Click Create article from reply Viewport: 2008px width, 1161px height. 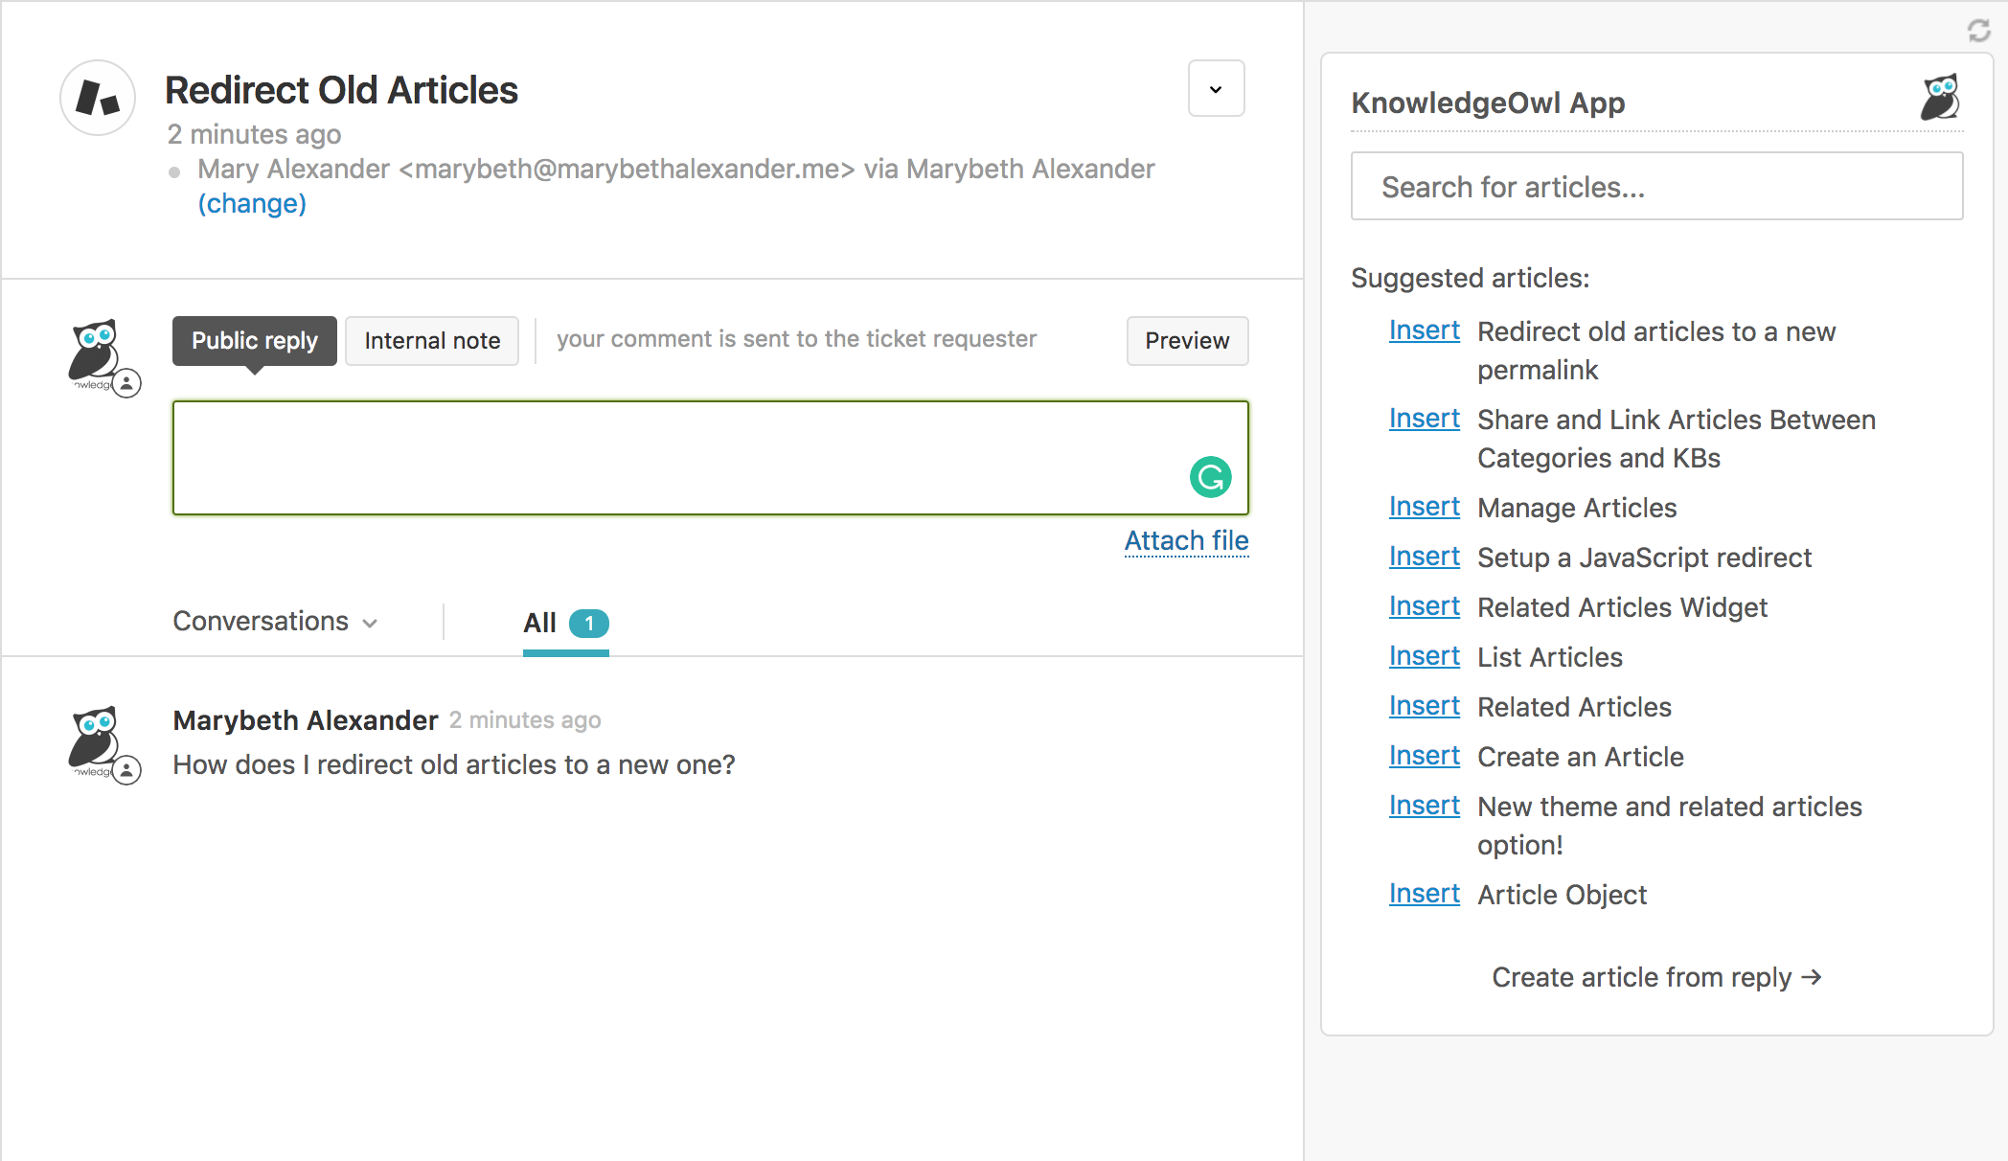[1656, 977]
